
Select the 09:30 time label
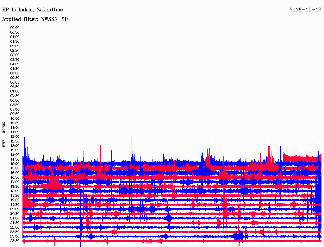(15, 114)
